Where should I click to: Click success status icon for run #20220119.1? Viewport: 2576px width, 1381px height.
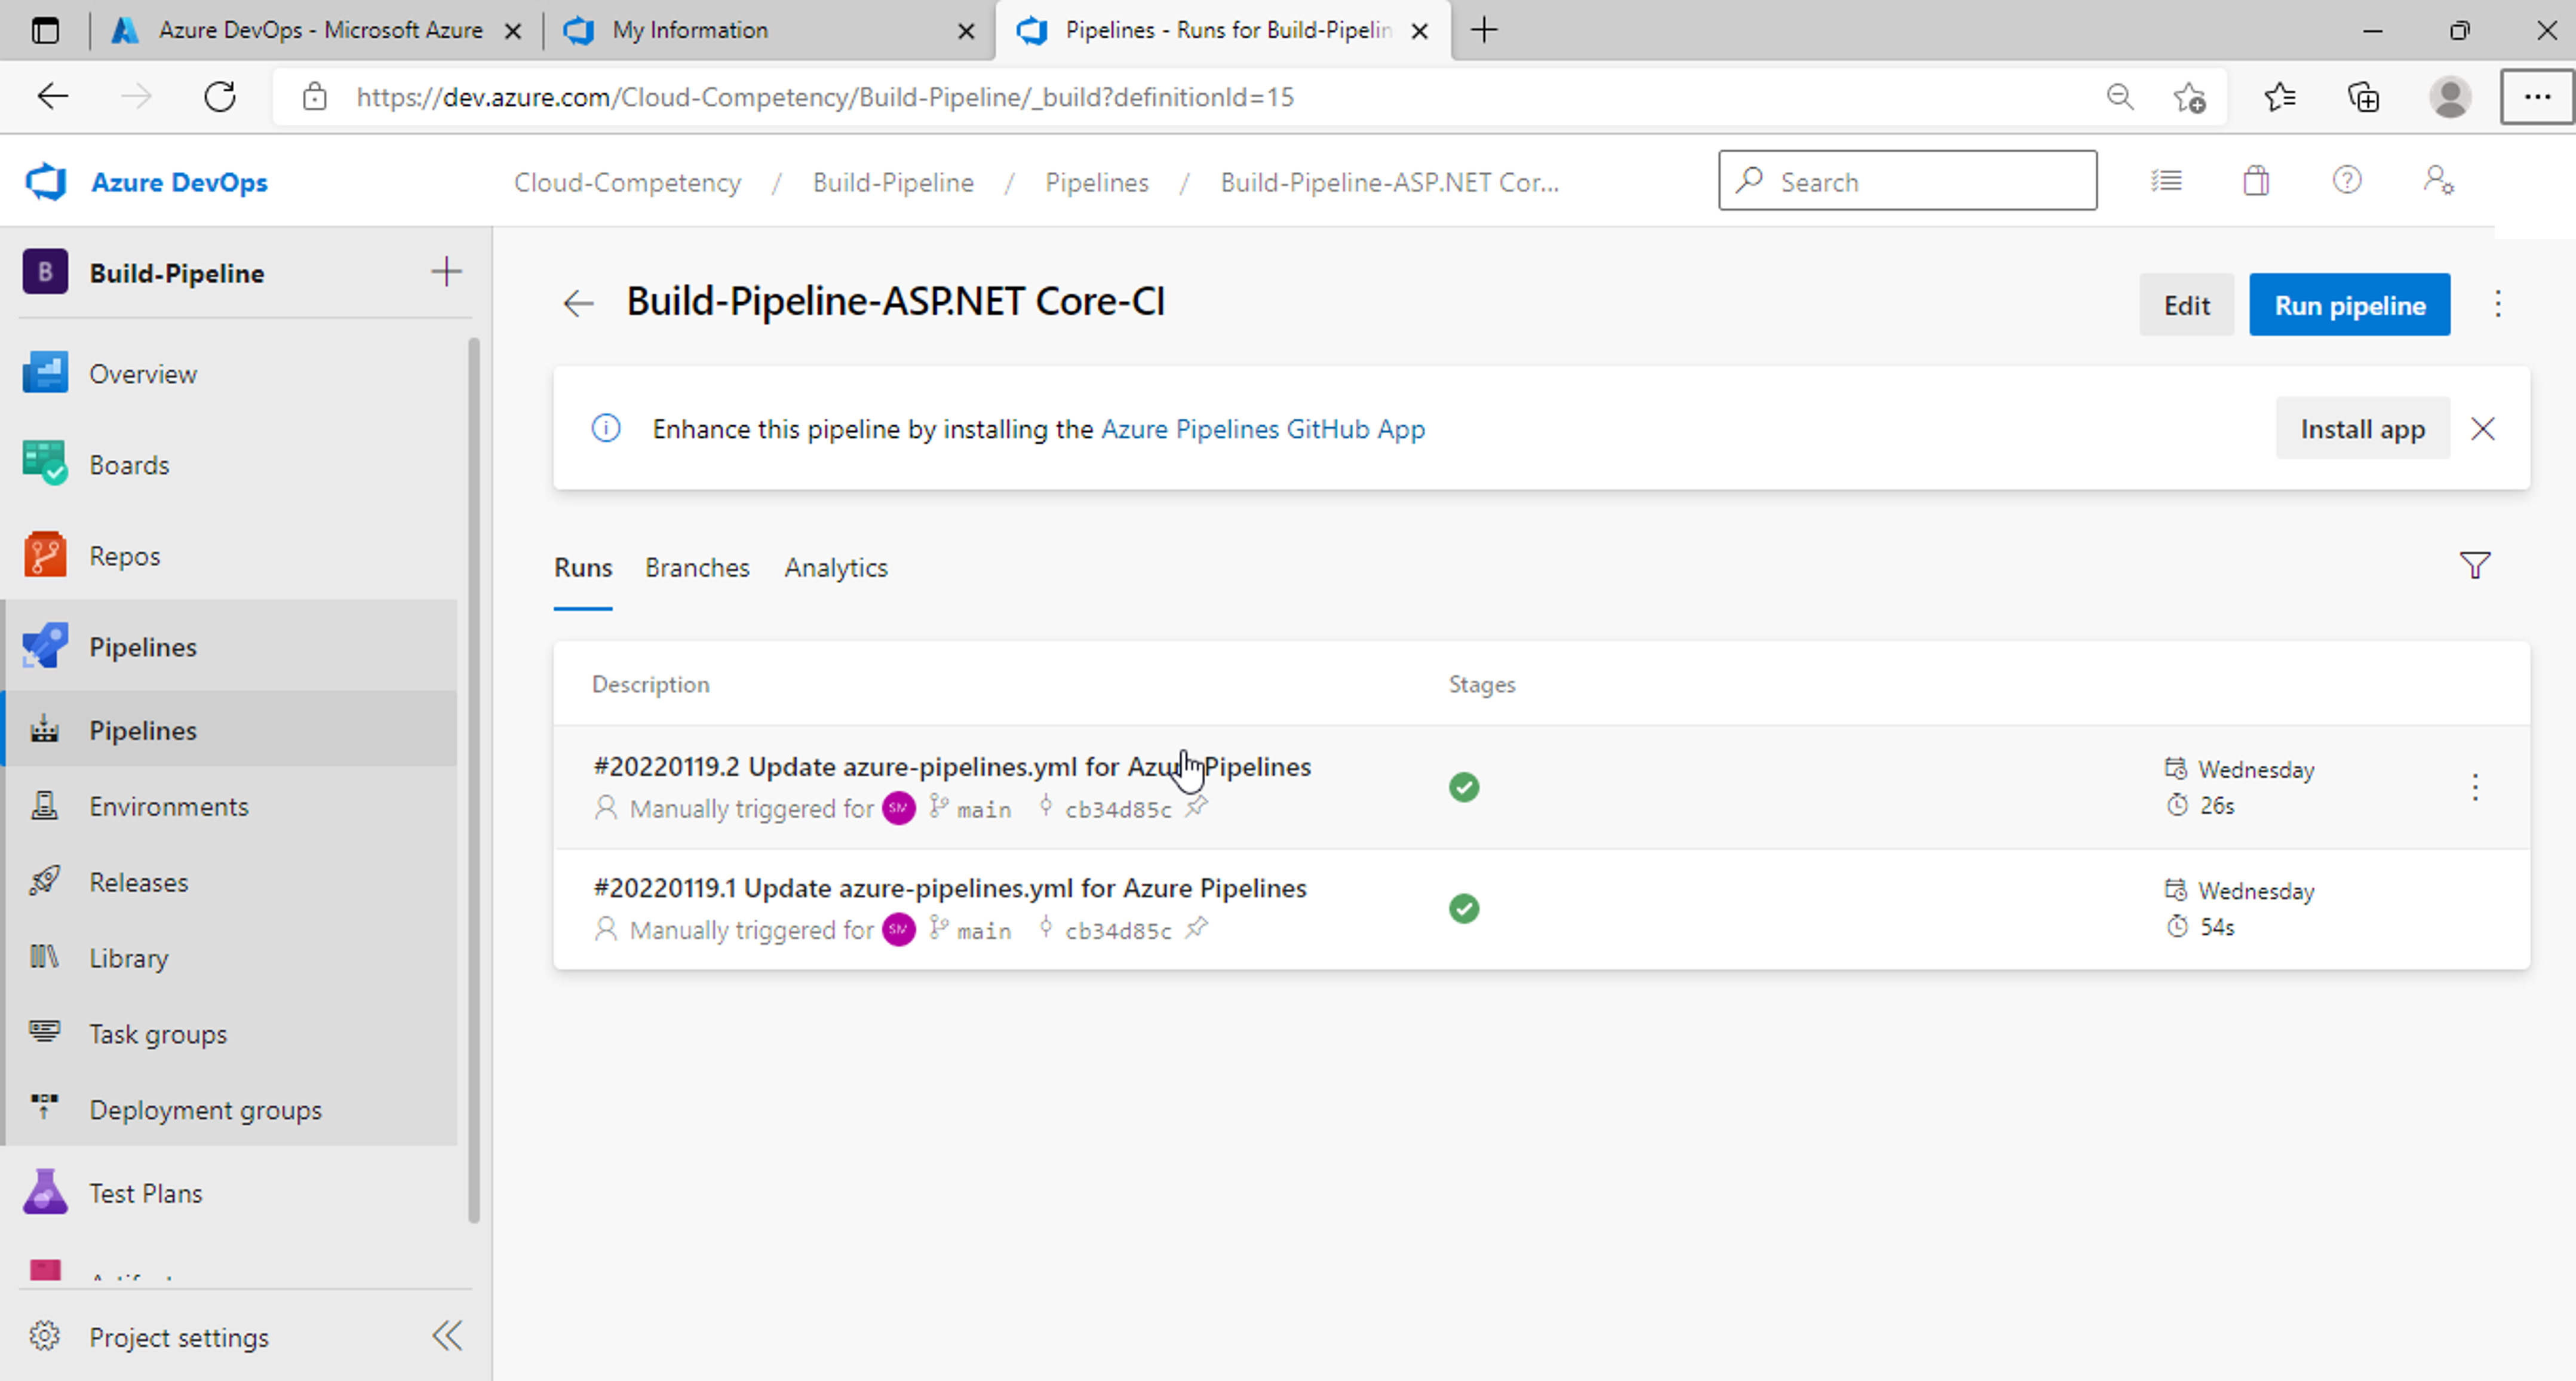(x=1463, y=908)
